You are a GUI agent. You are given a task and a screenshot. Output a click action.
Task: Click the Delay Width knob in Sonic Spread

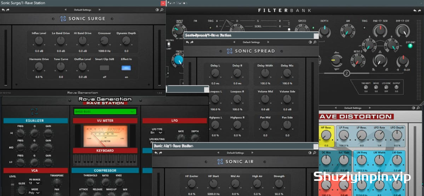(265, 73)
